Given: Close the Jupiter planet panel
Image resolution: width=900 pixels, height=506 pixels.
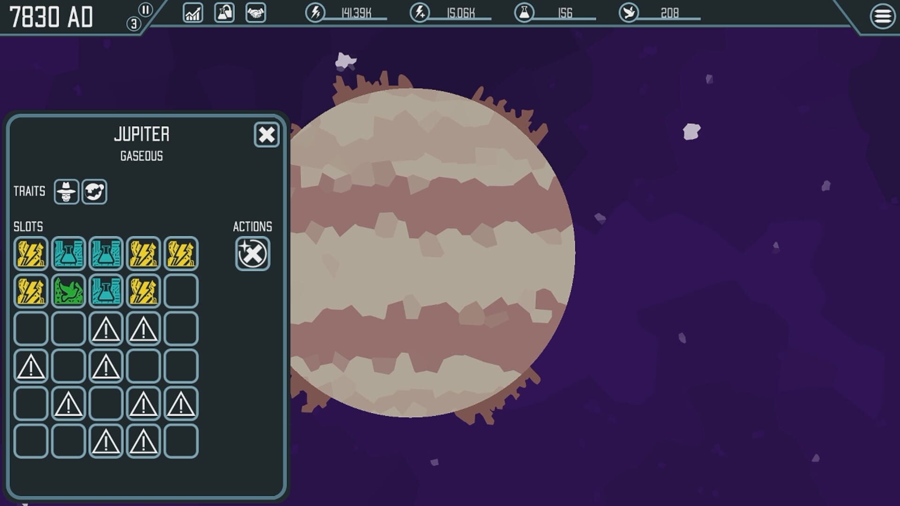Looking at the screenshot, I should 267,135.
